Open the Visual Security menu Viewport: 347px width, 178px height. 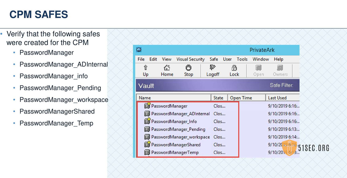pos(191,59)
